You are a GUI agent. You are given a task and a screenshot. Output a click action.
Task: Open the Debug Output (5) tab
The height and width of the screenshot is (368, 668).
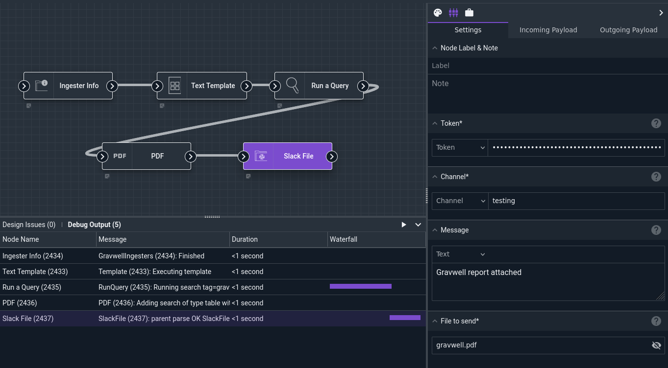click(x=94, y=225)
